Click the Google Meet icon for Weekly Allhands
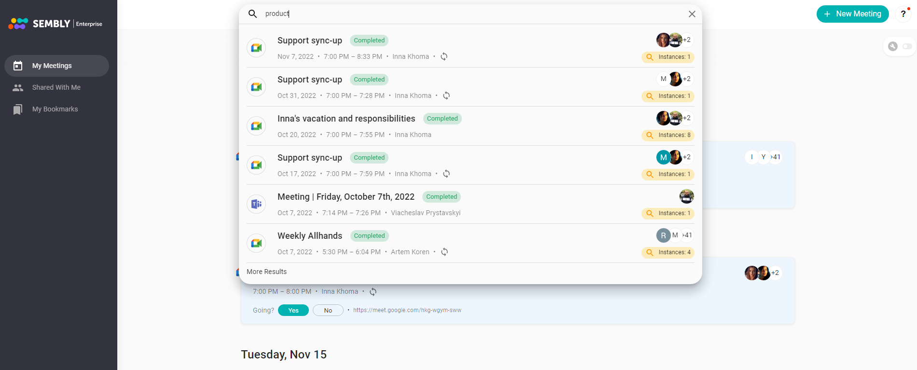 [x=256, y=243]
